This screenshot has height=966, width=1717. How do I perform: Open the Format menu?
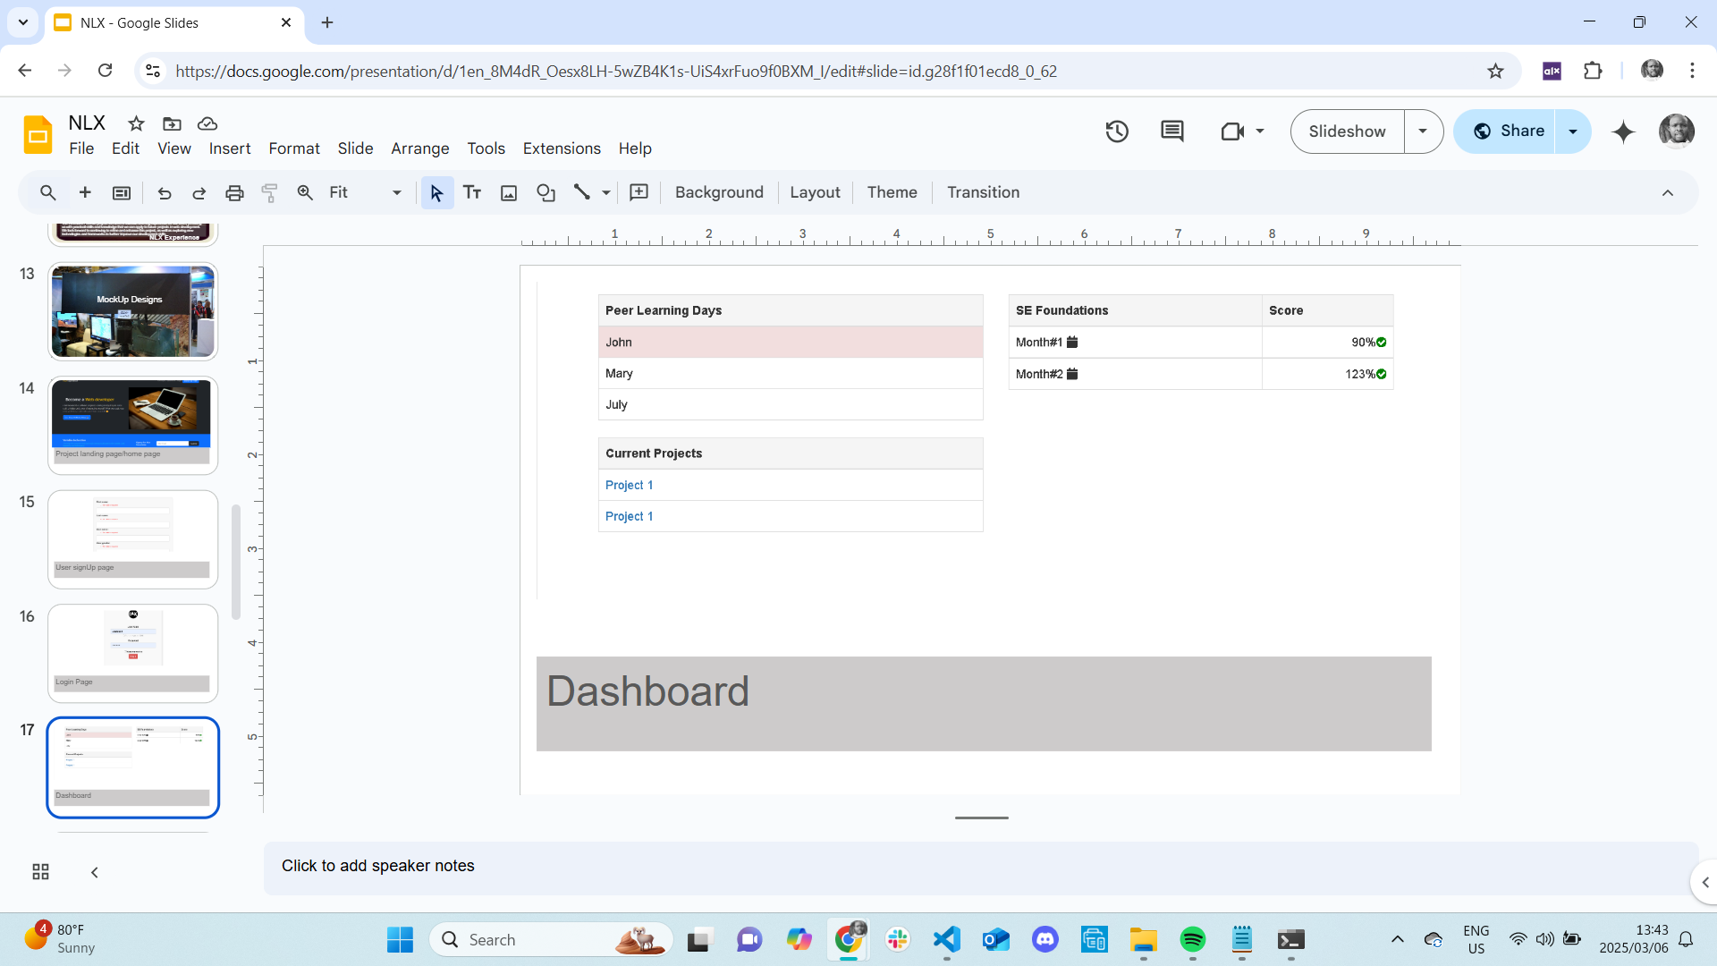293,148
